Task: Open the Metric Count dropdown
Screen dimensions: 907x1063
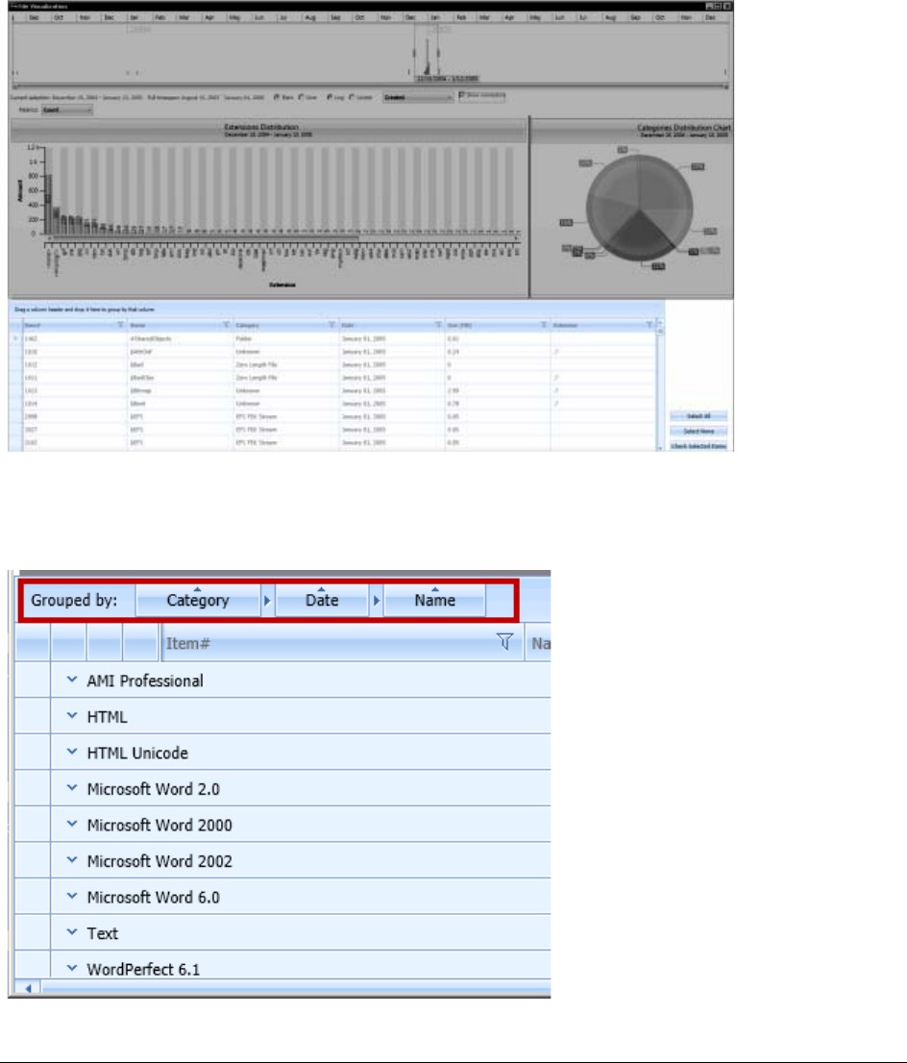Action: [x=66, y=110]
